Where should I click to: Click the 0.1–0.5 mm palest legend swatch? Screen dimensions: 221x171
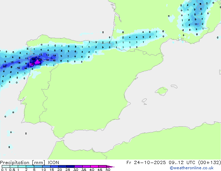[6, 166]
